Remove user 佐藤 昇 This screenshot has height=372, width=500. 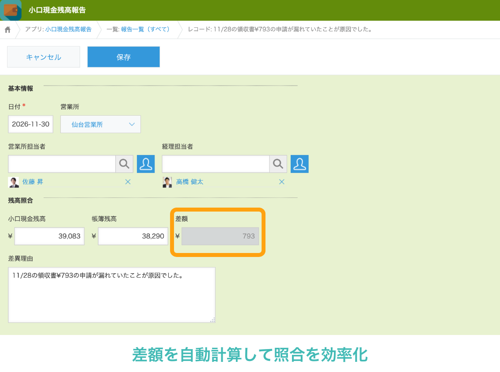(x=128, y=182)
